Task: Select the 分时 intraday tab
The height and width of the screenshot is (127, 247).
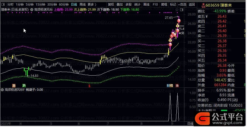Action: pos(10,5)
